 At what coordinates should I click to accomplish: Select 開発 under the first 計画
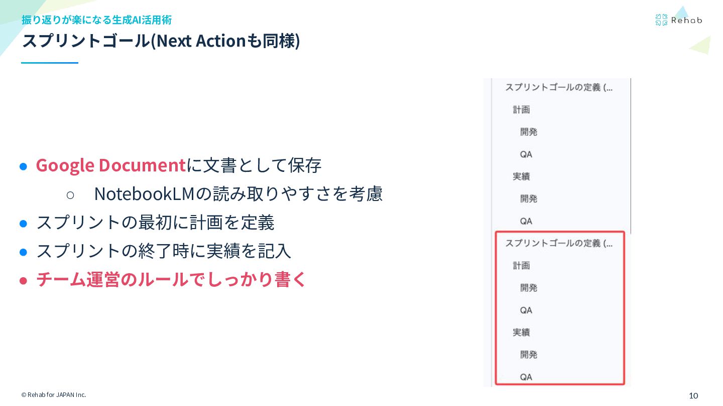529,132
